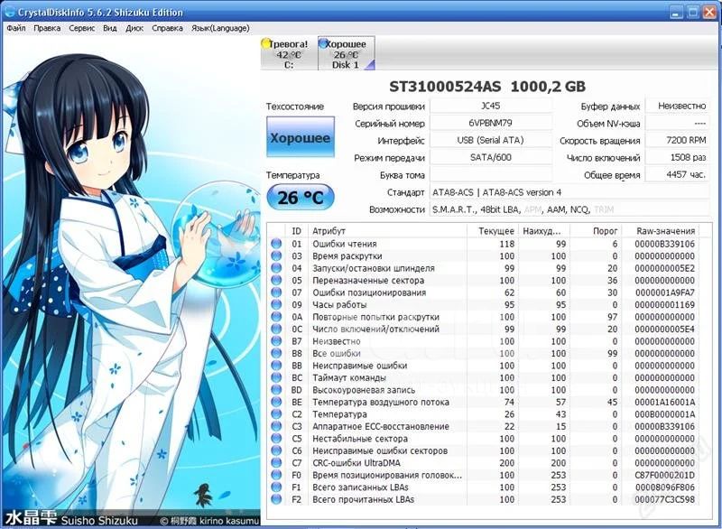The image size is (722, 529).
Task: Click the Хорошее health status button
Action: click(x=301, y=137)
